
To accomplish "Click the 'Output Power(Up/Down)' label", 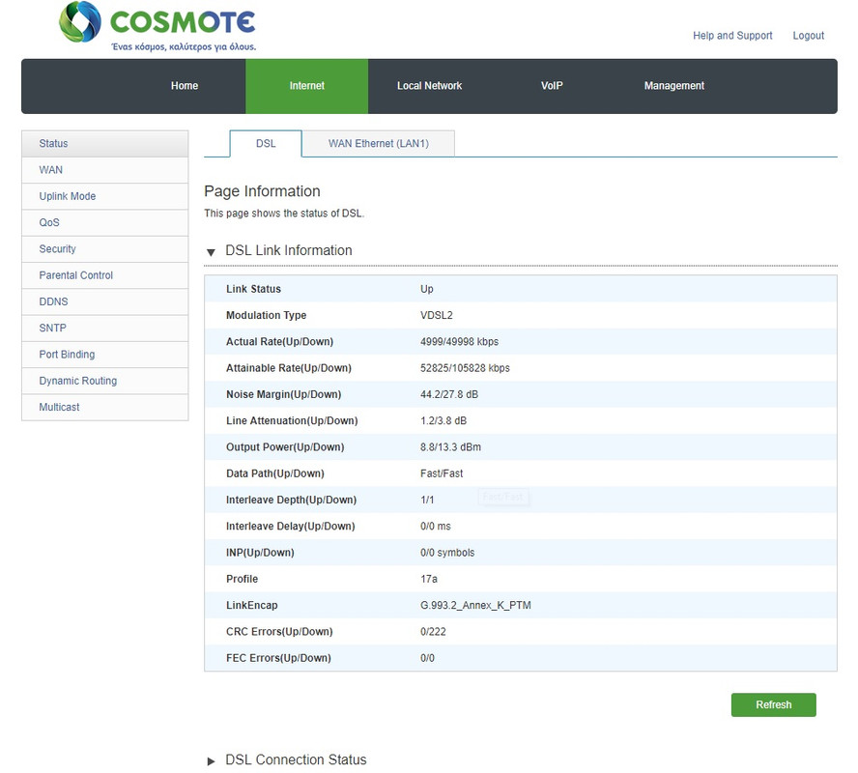I will [285, 447].
